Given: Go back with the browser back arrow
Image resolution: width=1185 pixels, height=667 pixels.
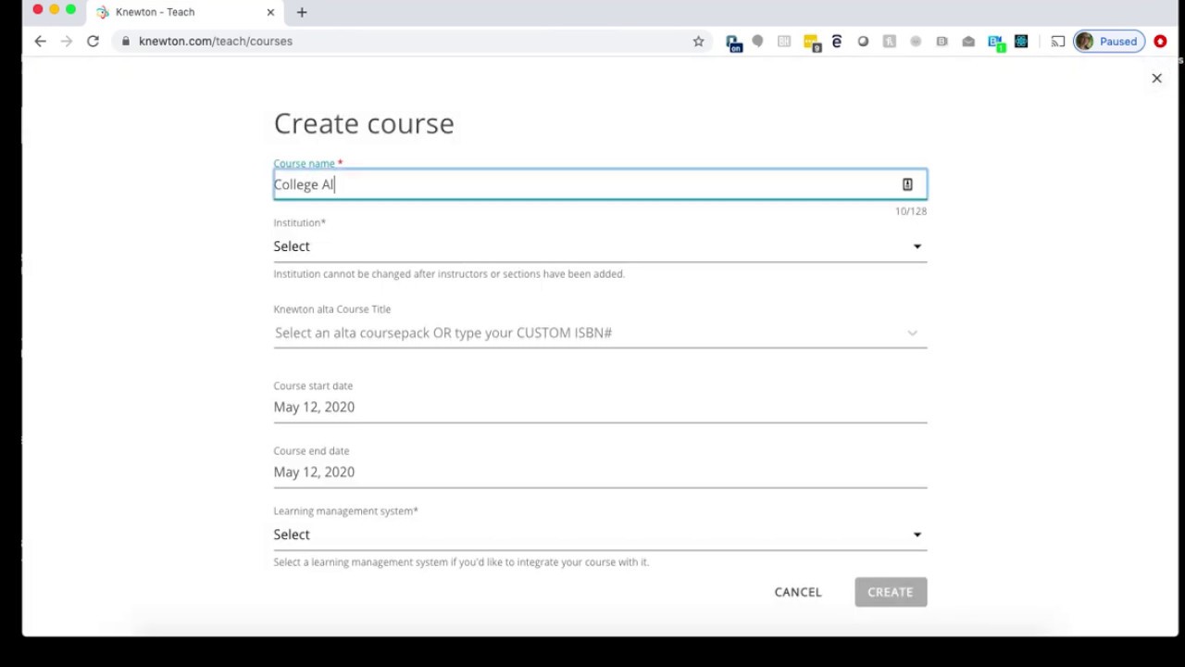Looking at the screenshot, I should pyautogui.click(x=40, y=41).
